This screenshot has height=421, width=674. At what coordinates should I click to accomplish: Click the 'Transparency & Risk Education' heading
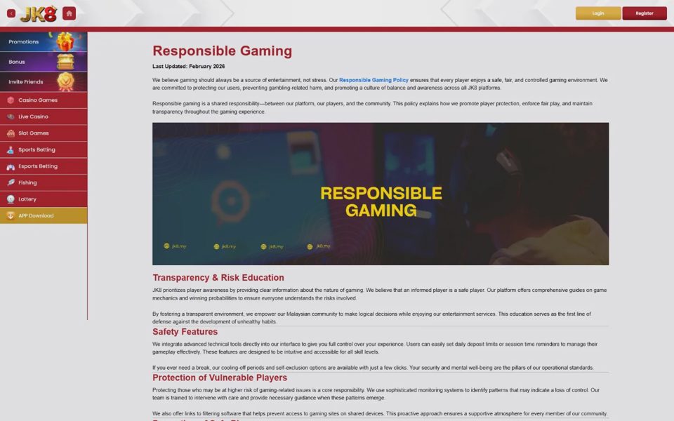point(218,278)
